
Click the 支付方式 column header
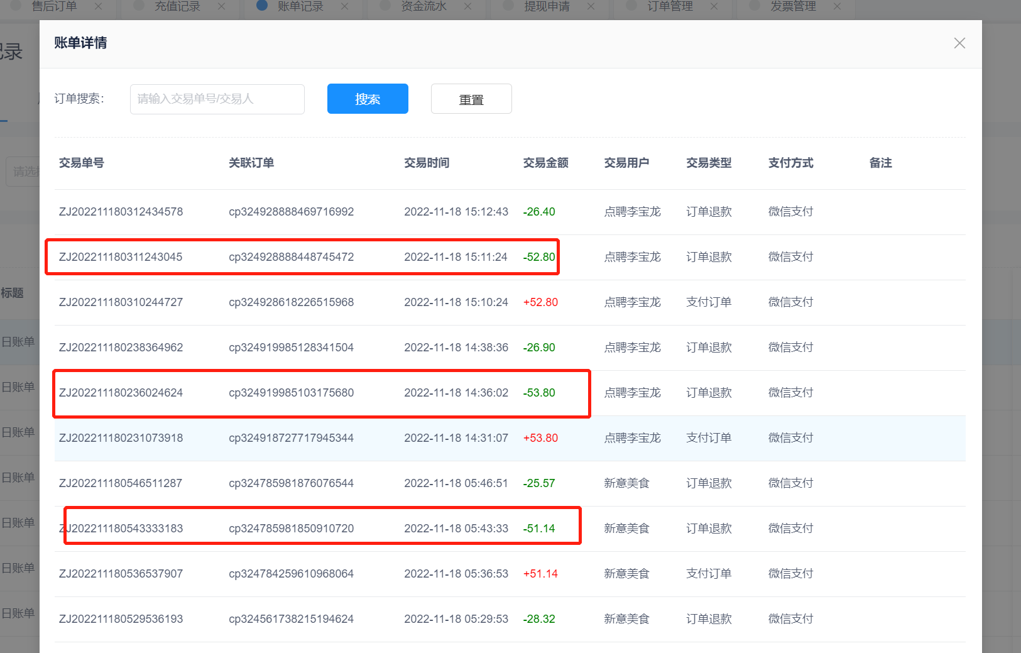tap(791, 163)
